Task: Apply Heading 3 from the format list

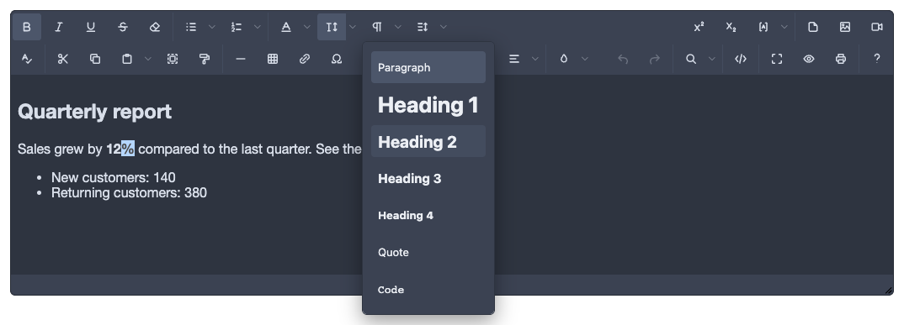Action: [428, 178]
